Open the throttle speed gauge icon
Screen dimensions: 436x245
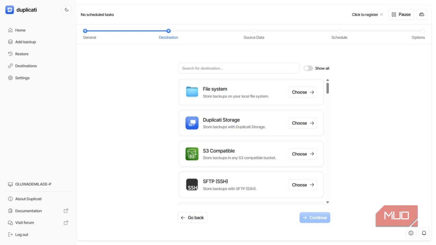pyautogui.click(x=421, y=15)
